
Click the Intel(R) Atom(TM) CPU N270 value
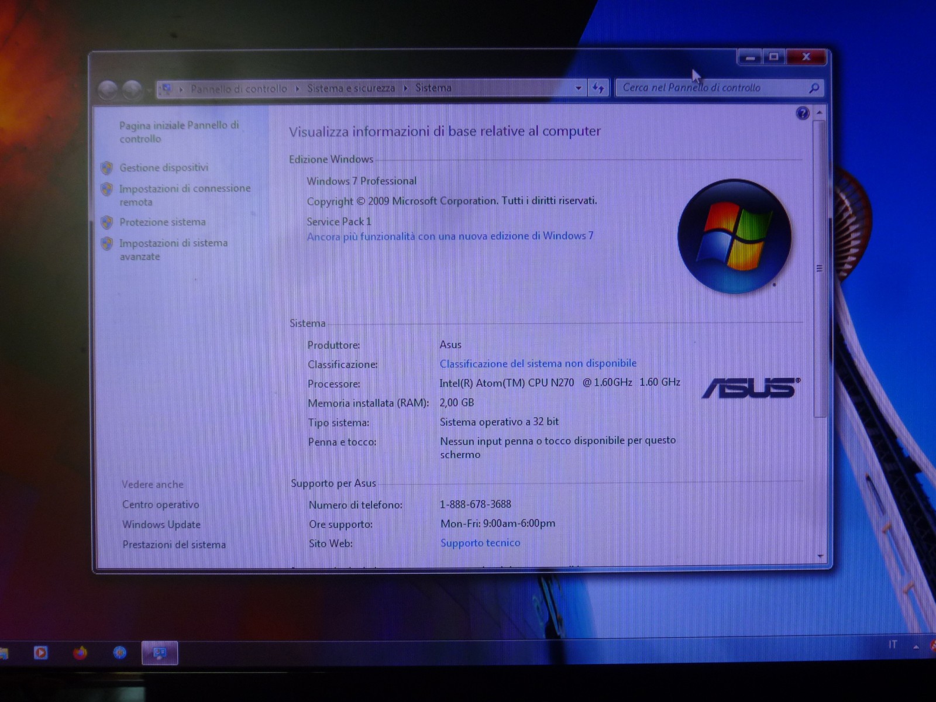(x=560, y=383)
